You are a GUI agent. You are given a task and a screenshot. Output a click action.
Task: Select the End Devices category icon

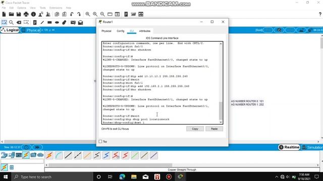(x=12, y=155)
